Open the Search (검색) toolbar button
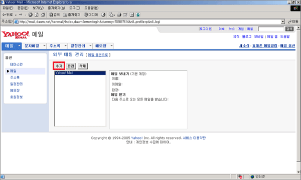Screen dimensions: 301x180 (54, 14)
